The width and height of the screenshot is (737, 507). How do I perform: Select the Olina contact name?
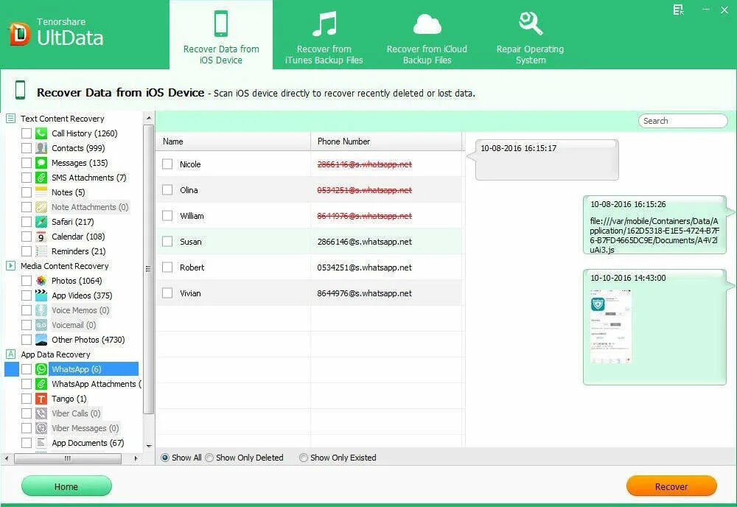[x=189, y=190]
